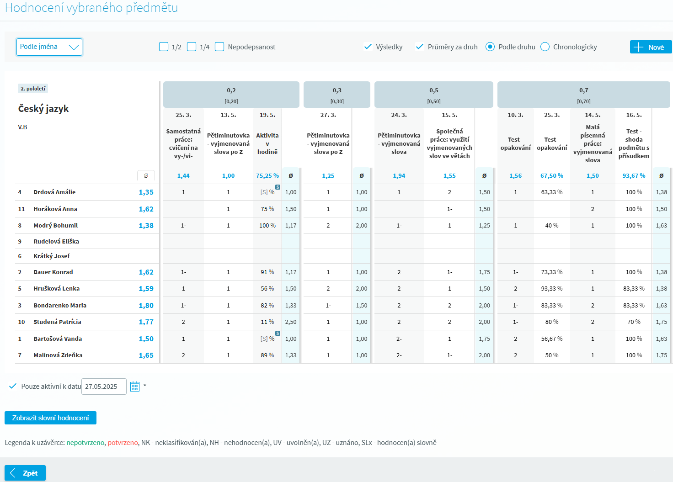Select the Podle druhu radio button

[x=490, y=47]
